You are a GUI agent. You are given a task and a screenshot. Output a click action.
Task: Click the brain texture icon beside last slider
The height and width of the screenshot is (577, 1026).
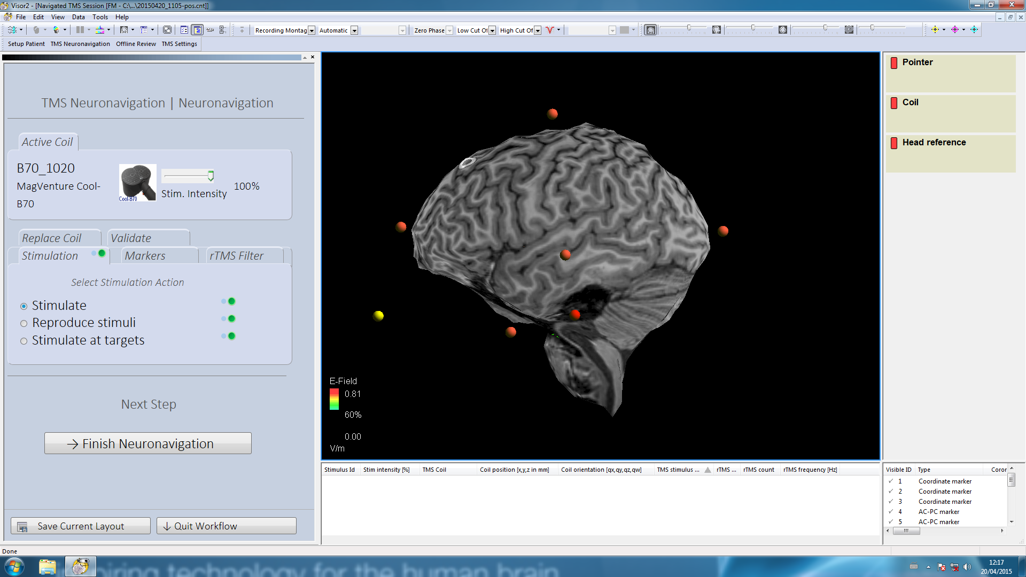(x=849, y=30)
